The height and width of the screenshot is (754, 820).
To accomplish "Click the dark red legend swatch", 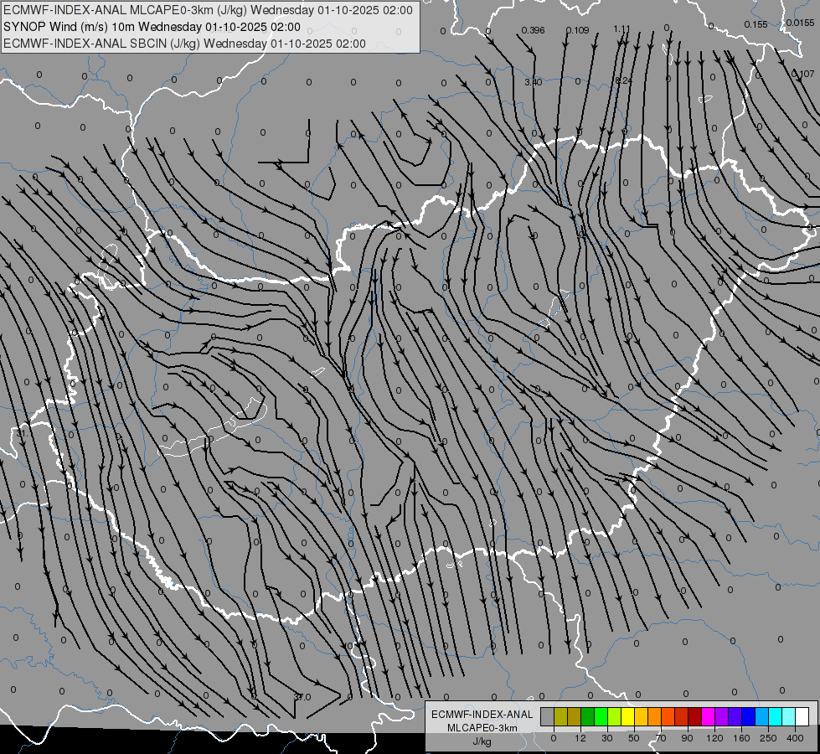I will point(694,716).
